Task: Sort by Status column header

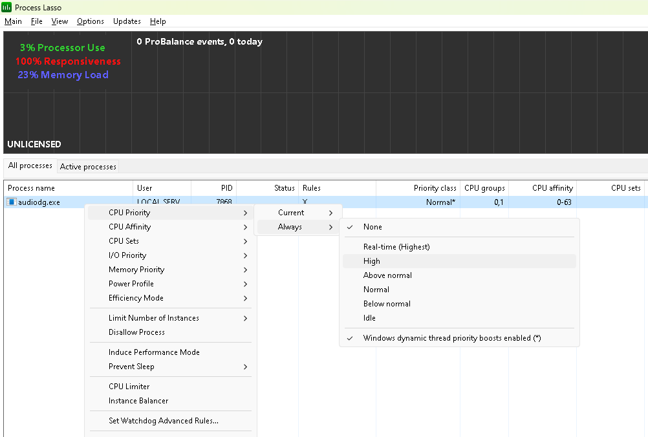Action: (x=267, y=188)
